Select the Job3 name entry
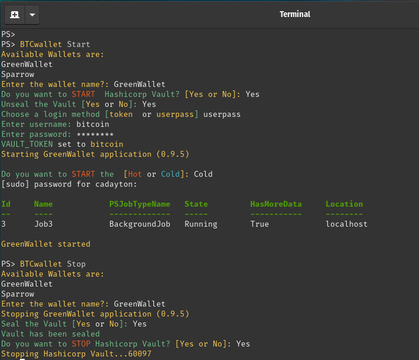 pos(43,224)
